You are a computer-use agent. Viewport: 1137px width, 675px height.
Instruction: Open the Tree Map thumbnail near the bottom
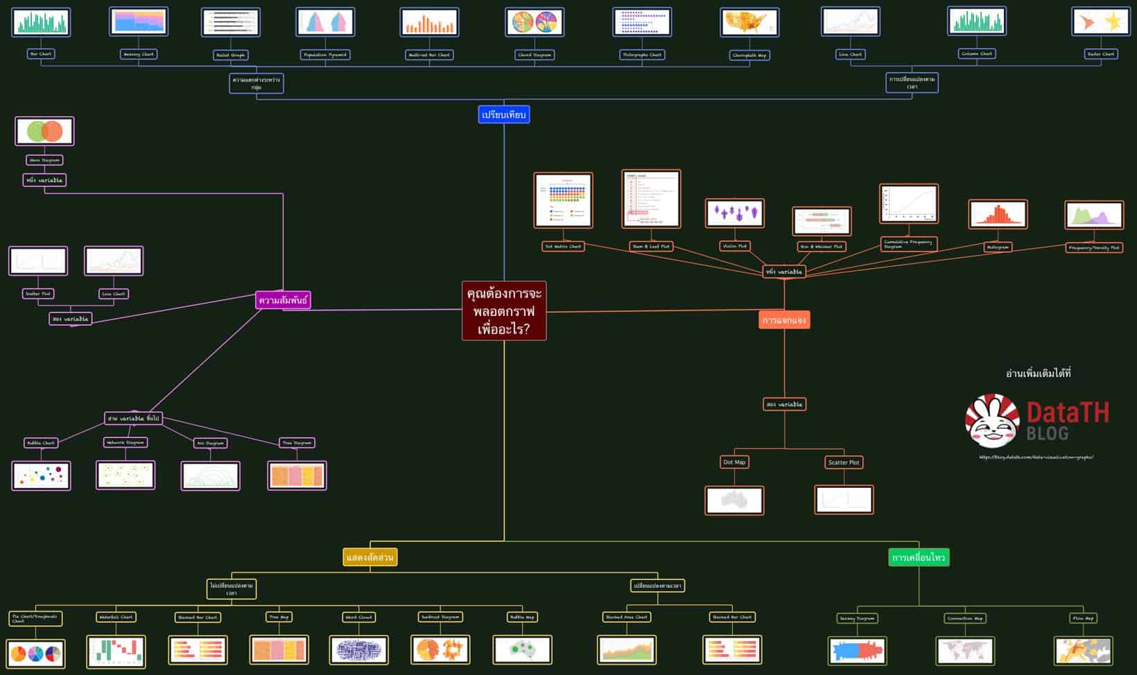(280, 650)
